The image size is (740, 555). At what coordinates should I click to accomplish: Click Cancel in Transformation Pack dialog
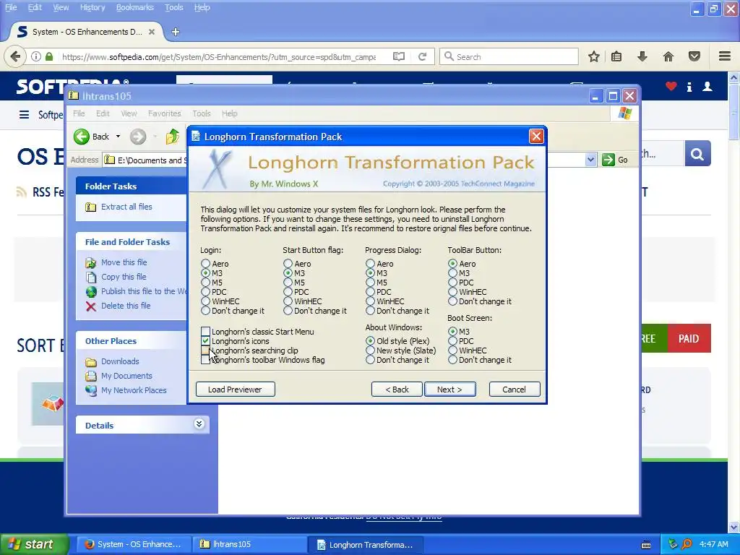(x=514, y=390)
